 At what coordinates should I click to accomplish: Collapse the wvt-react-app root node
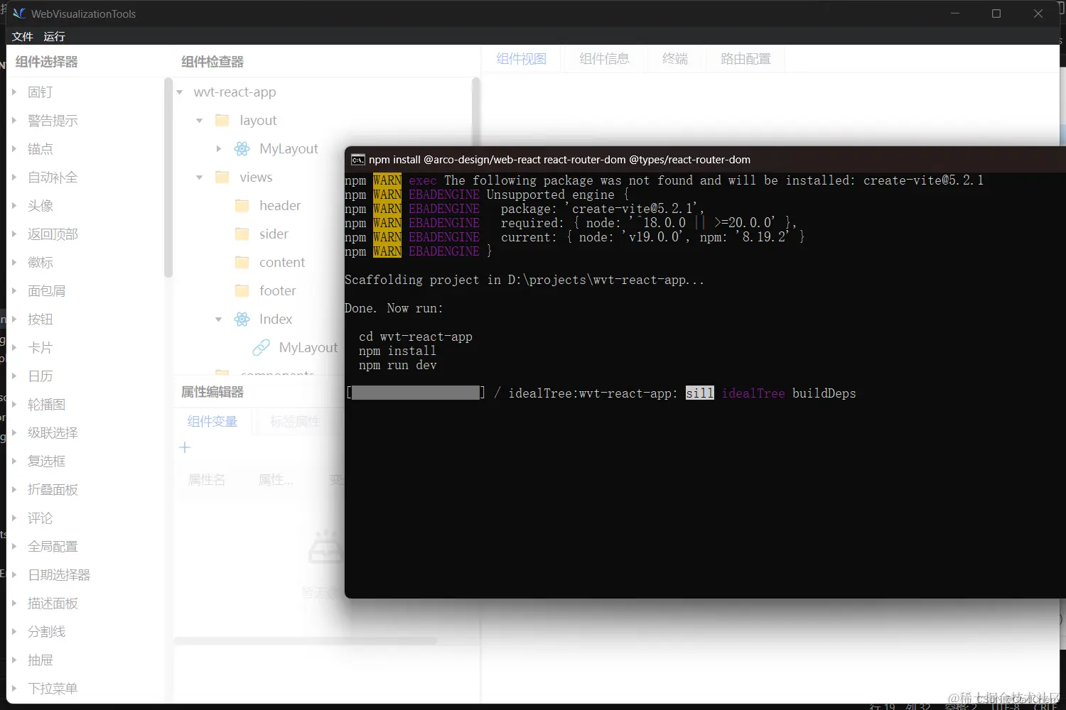pos(180,92)
